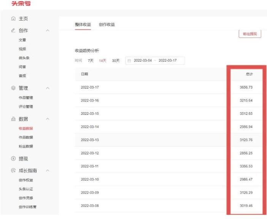Click the total value 2856.25
This screenshot has height=219, width=267.
pos(246,153)
